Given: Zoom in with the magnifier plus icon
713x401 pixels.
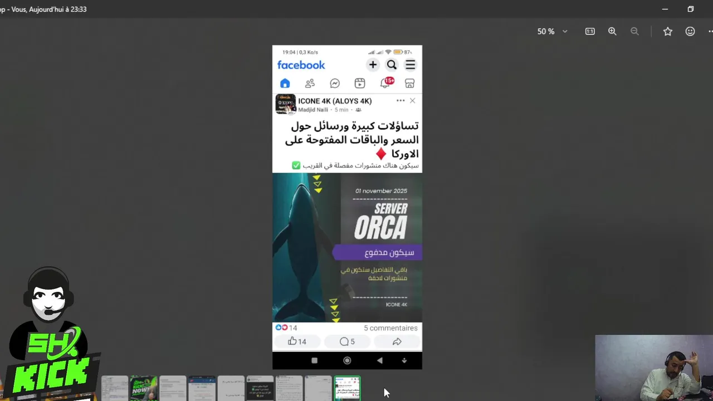Looking at the screenshot, I should (612, 32).
